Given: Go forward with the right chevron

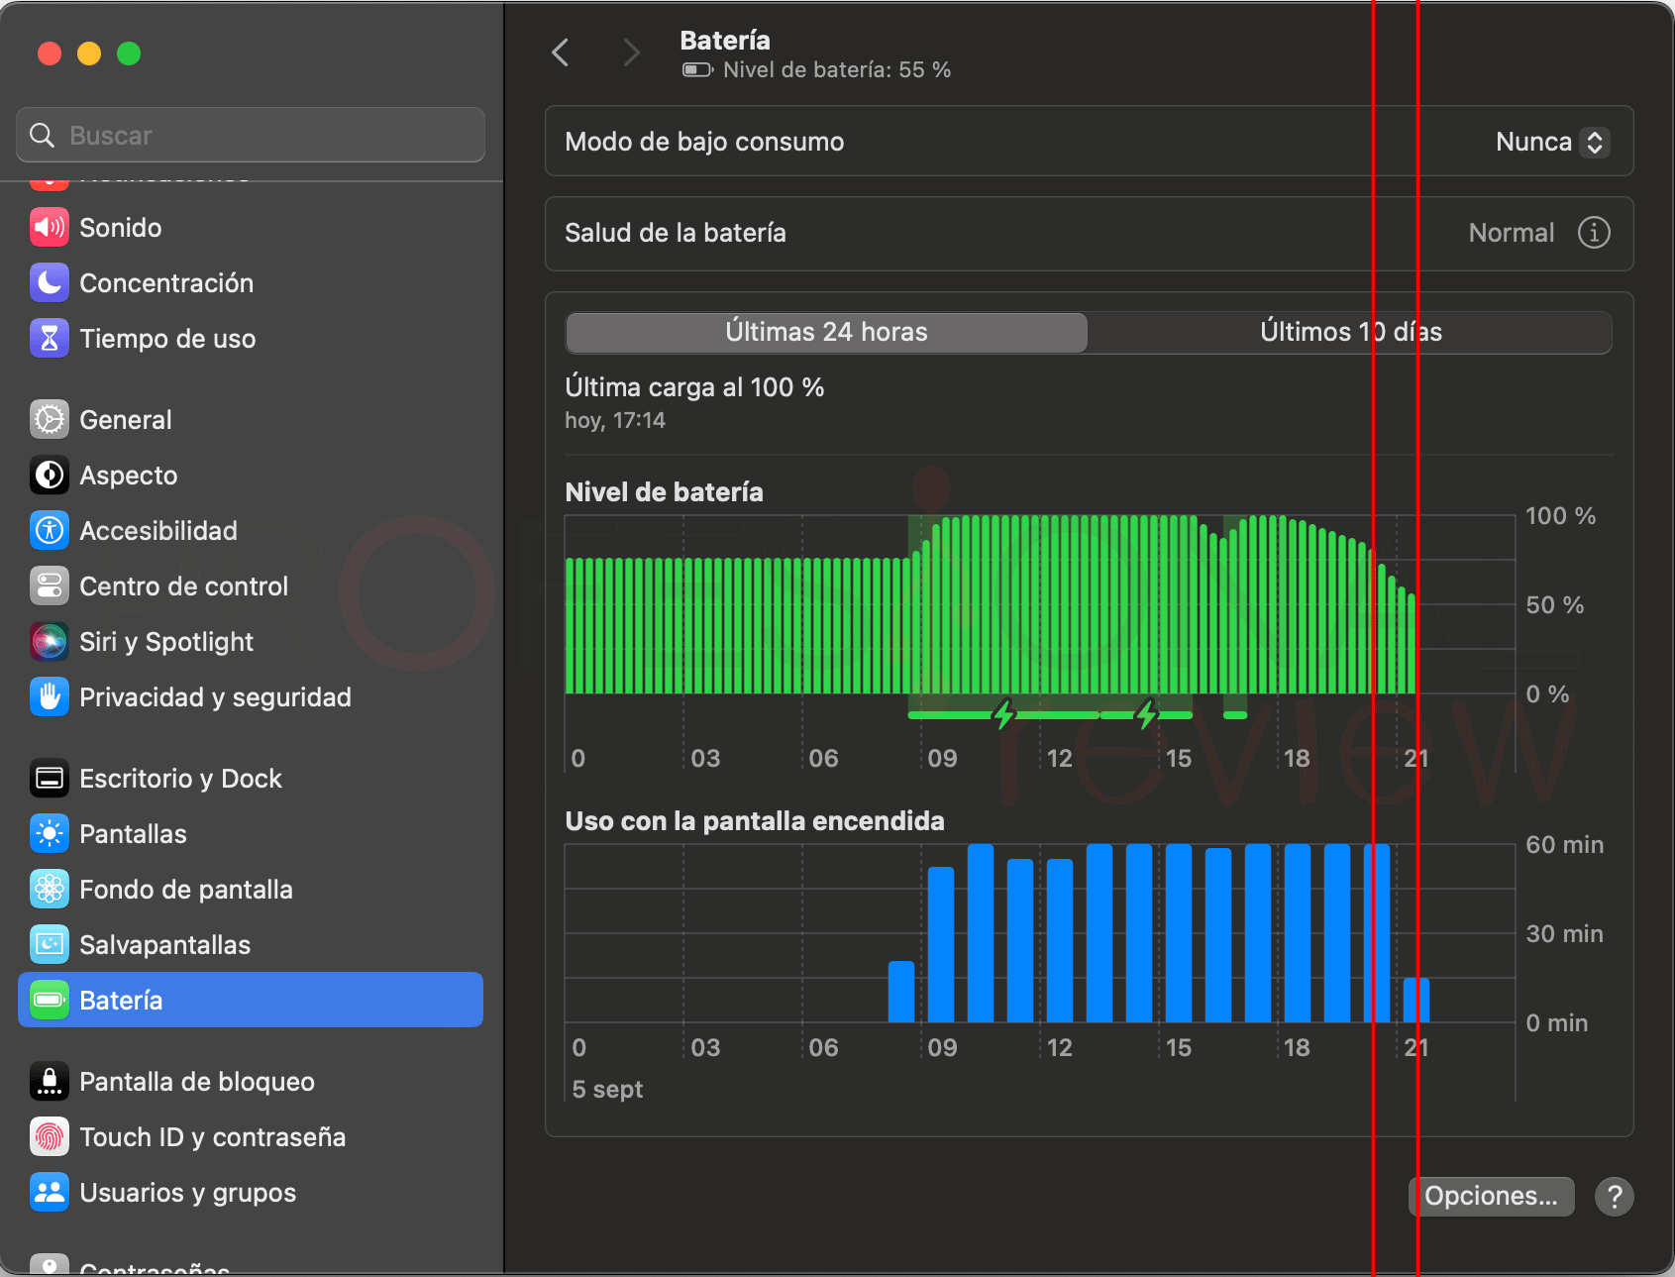Looking at the screenshot, I should click(x=631, y=53).
